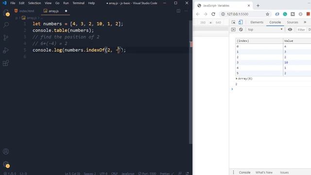Go forward in the browser

[205, 14]
